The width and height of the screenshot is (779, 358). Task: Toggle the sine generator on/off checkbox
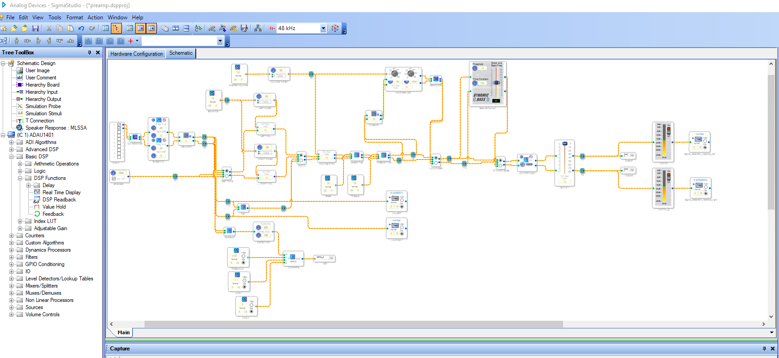pyautogui.click(x=114, y=179)
